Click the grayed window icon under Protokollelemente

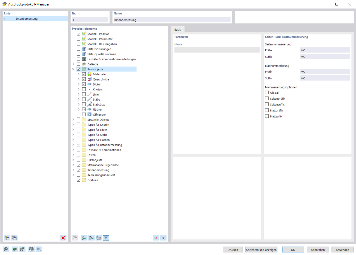(75, 238)
